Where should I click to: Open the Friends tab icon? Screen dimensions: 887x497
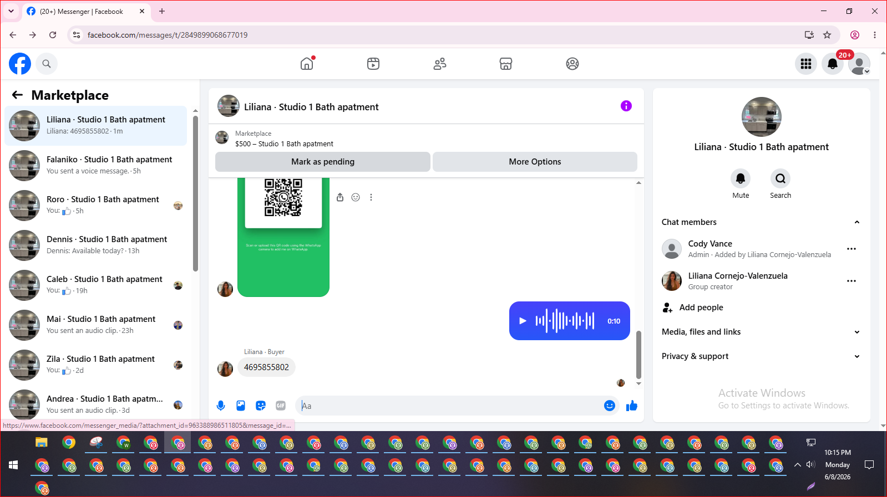(x=440, y=64)
